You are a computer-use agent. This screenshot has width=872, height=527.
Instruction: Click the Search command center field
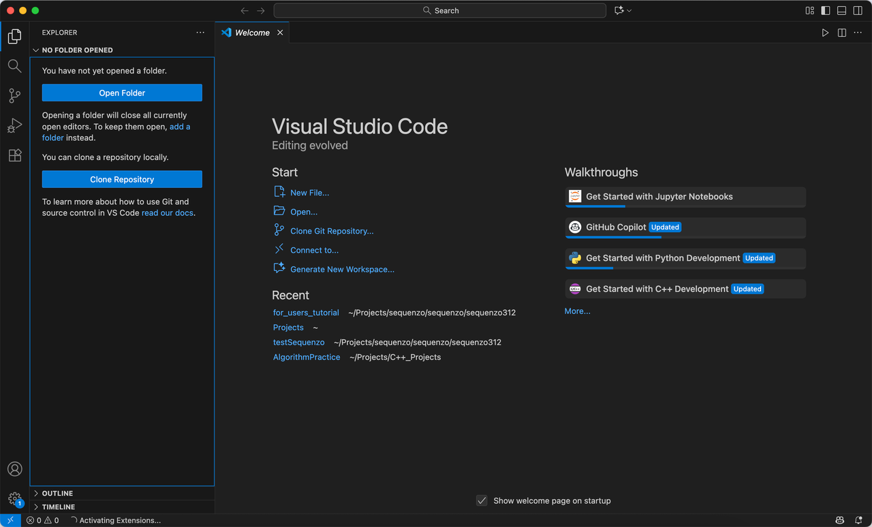coord(439,11)
